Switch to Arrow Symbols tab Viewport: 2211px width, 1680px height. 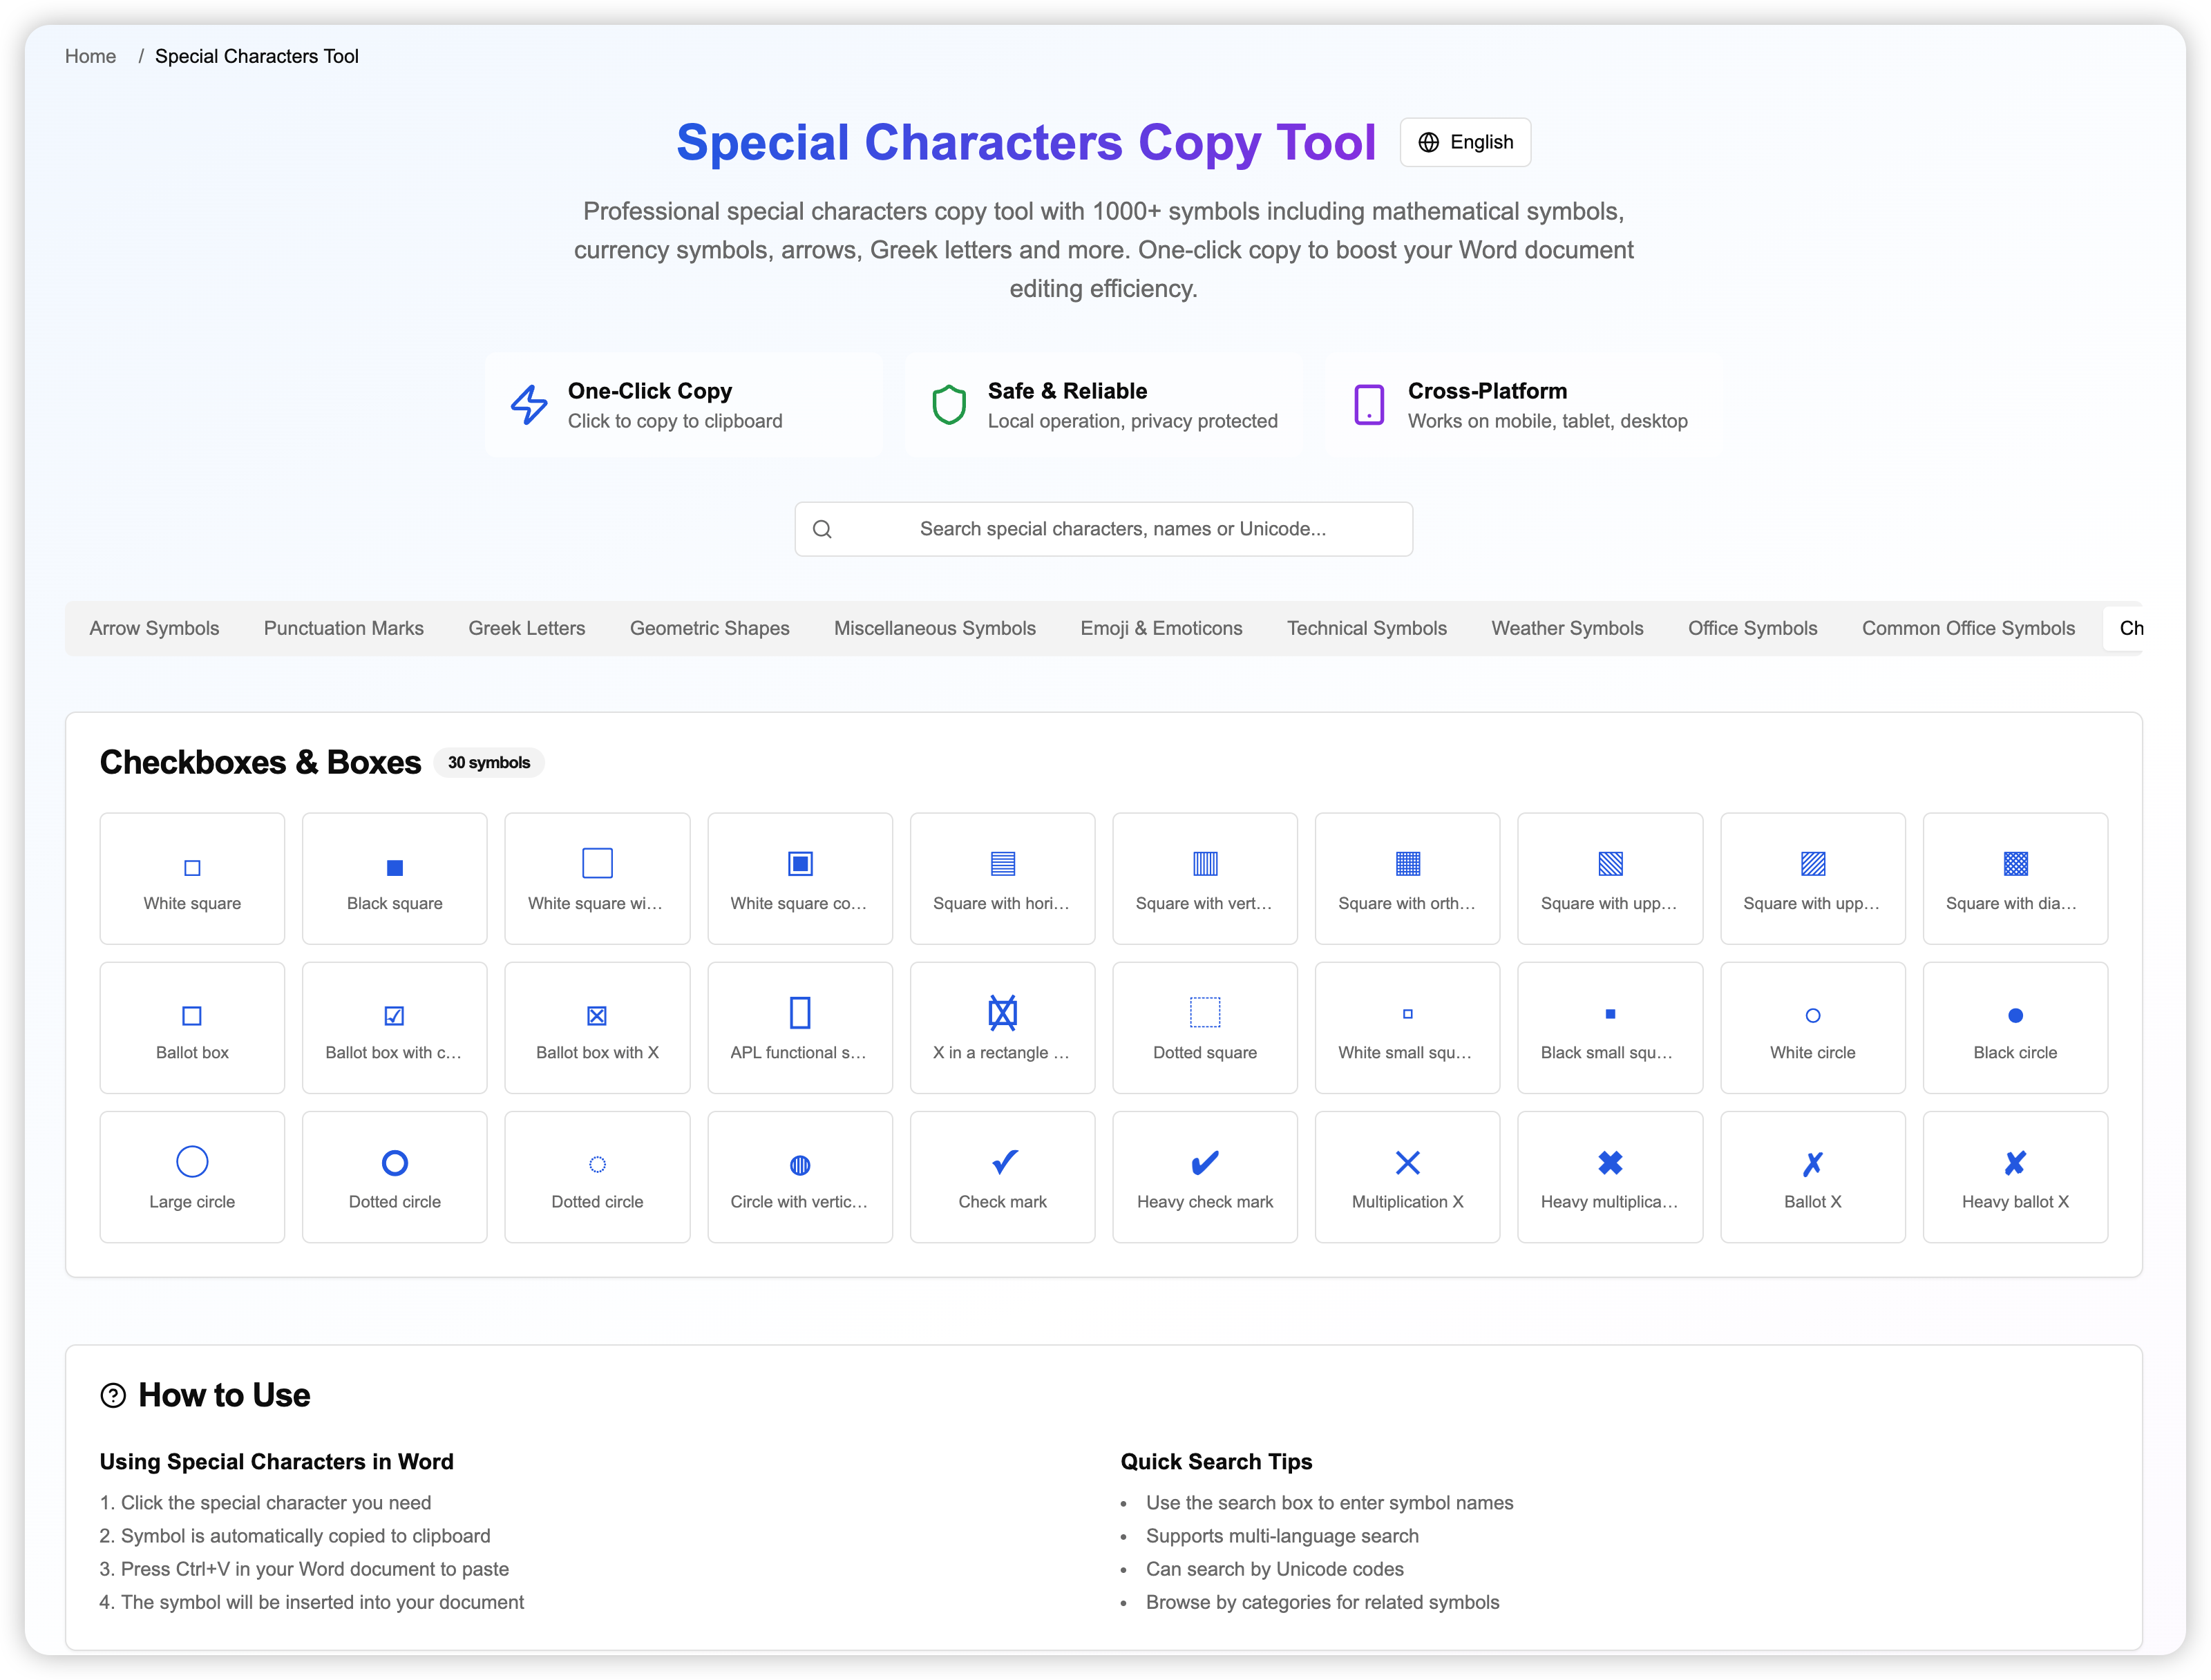pos(154,628)
